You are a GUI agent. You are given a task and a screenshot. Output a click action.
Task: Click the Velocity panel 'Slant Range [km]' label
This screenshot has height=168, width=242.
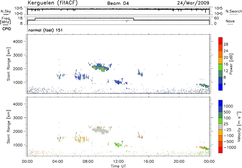8,126
